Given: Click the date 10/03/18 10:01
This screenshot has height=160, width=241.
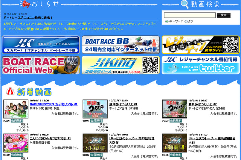Looking at the screenshot, I should [119, 134].
